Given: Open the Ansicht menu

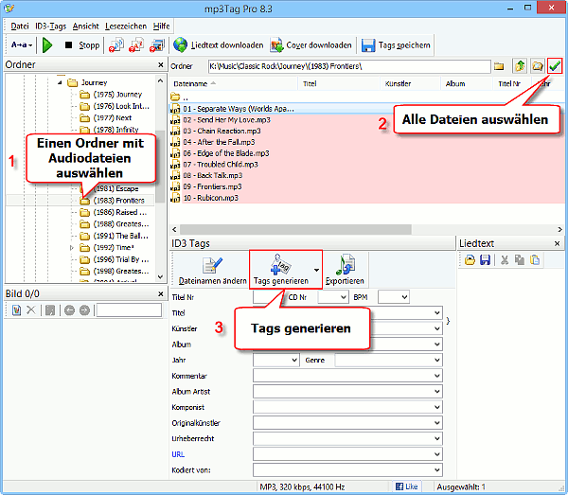Looking at the screenshot, I should [85, 27].
